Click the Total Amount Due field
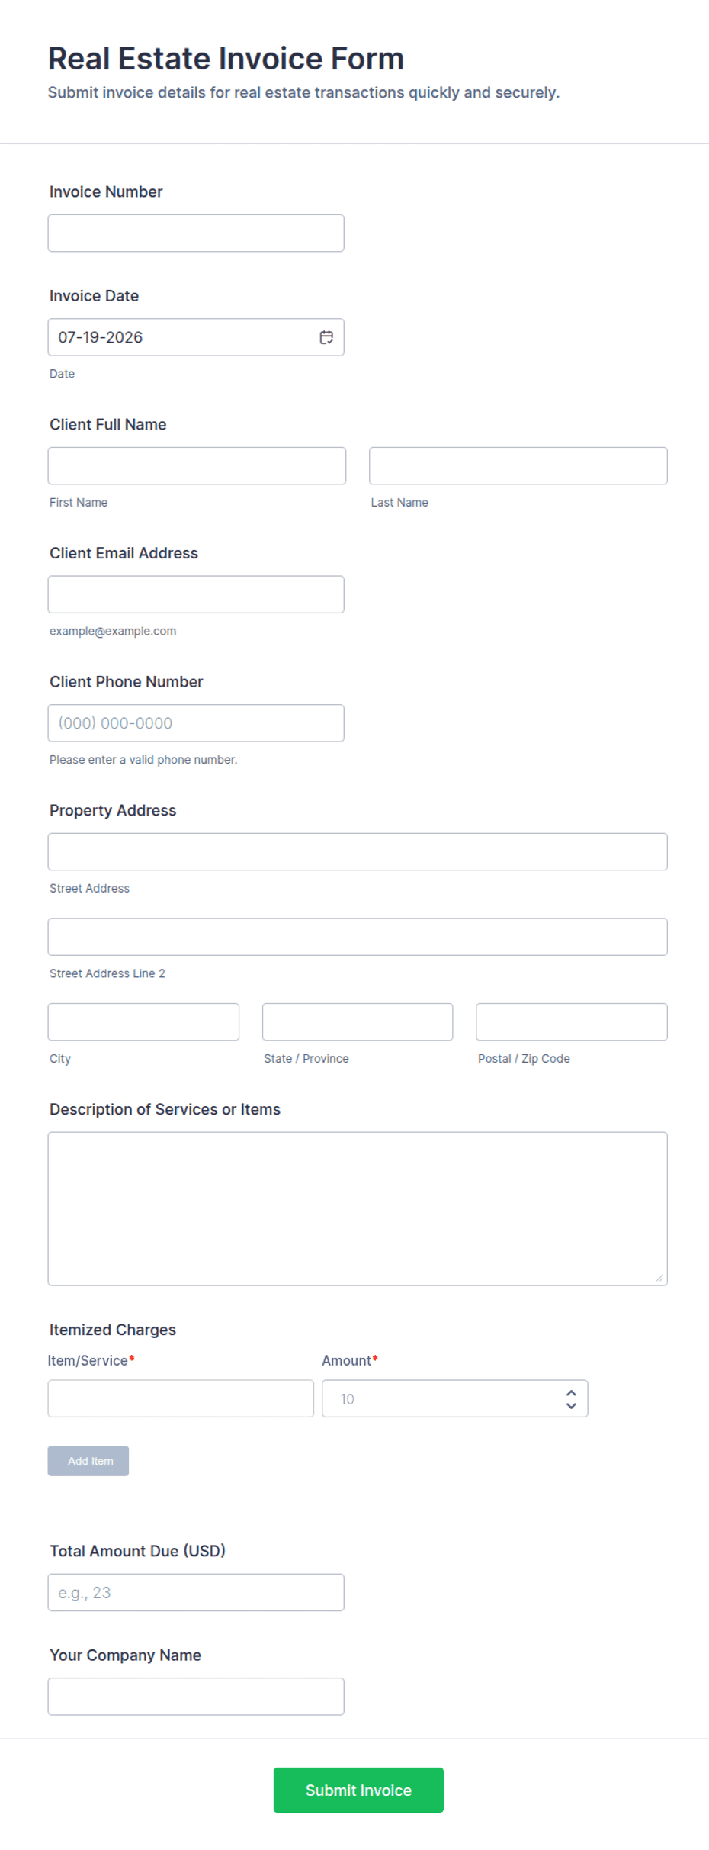 [196, 1593]
